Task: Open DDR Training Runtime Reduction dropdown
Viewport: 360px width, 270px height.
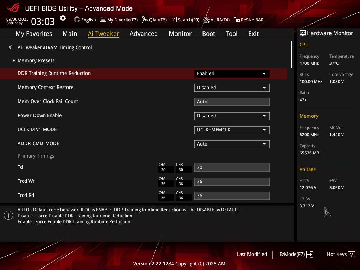Action: (232, 74)
